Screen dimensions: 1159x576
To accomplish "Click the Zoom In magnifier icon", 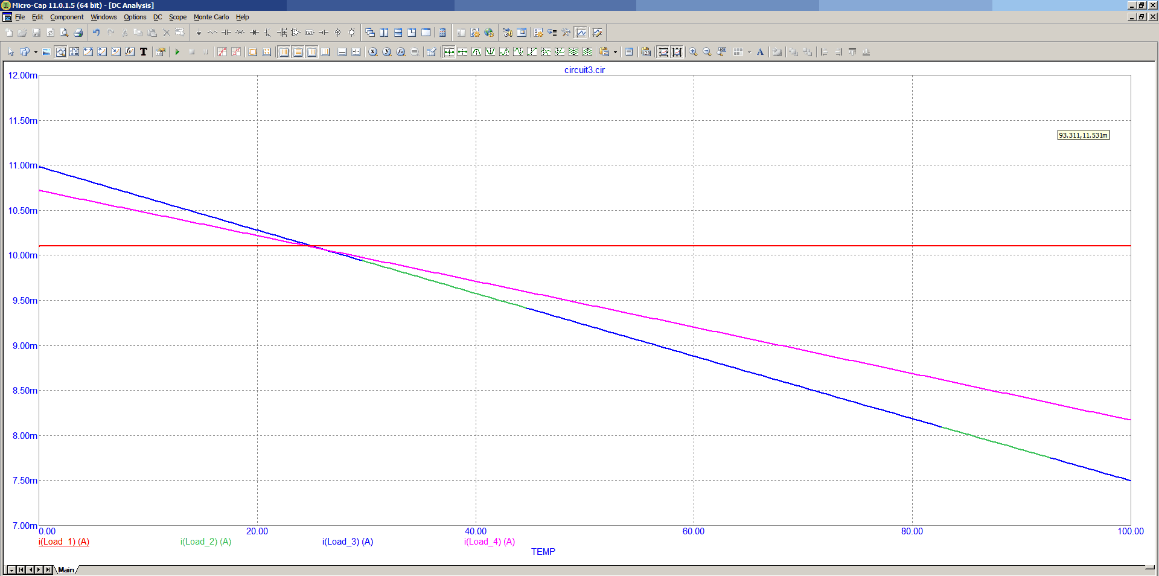I will [x=693, y=52].
